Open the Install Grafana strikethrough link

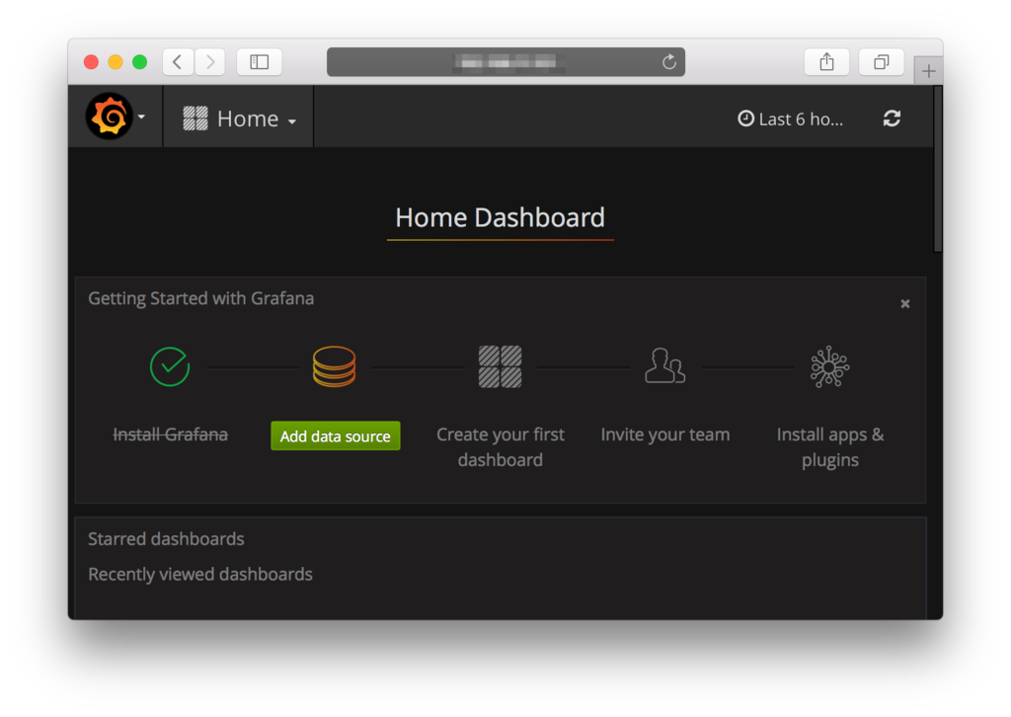(x=170, y=435)
